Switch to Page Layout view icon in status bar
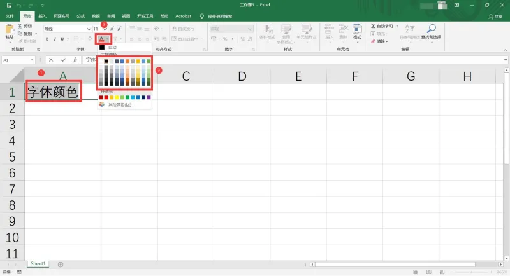This screenshot has width=510, height=276. [428, 272]
